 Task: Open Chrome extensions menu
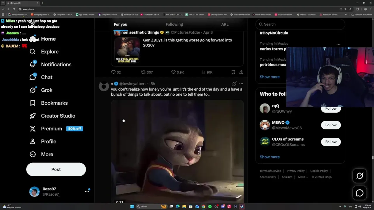tap(358, 9)
